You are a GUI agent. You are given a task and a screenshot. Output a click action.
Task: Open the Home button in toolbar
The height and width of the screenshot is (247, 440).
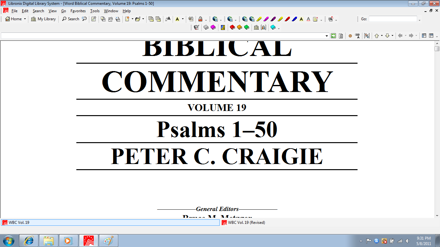(13, 19)
